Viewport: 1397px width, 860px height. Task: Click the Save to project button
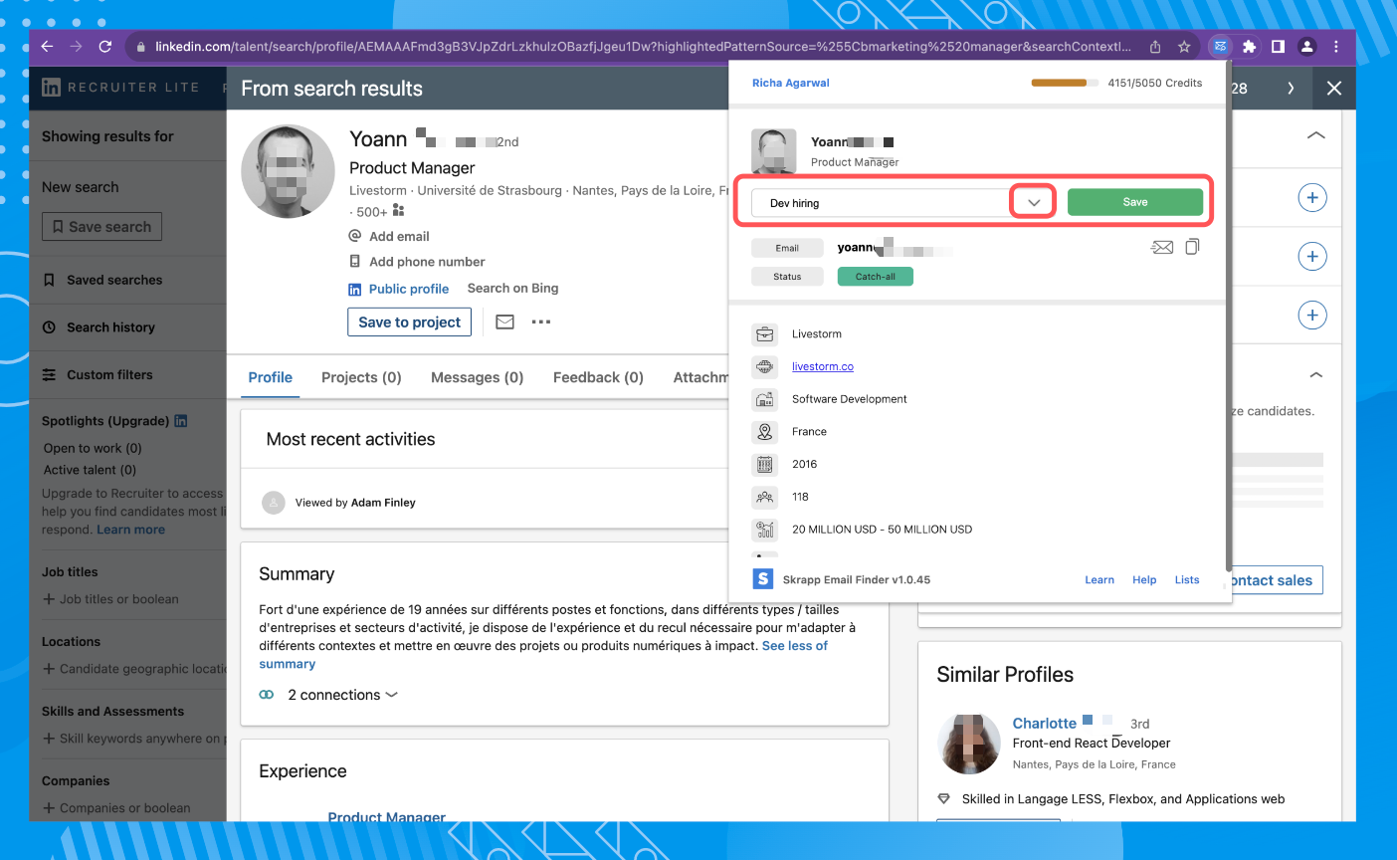409,322
